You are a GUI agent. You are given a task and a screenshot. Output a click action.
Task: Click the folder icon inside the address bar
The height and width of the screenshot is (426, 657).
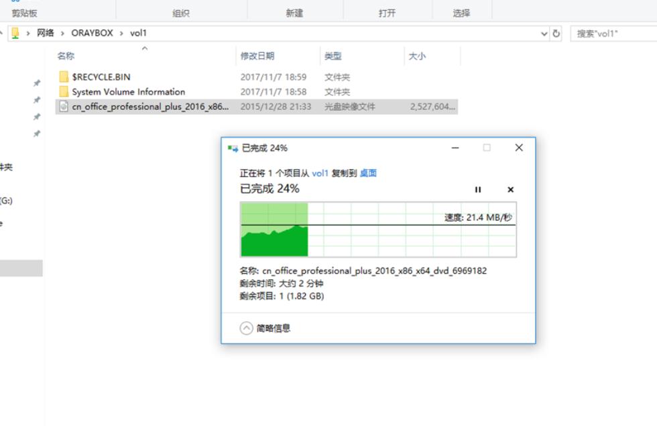[x=15, y=32]
